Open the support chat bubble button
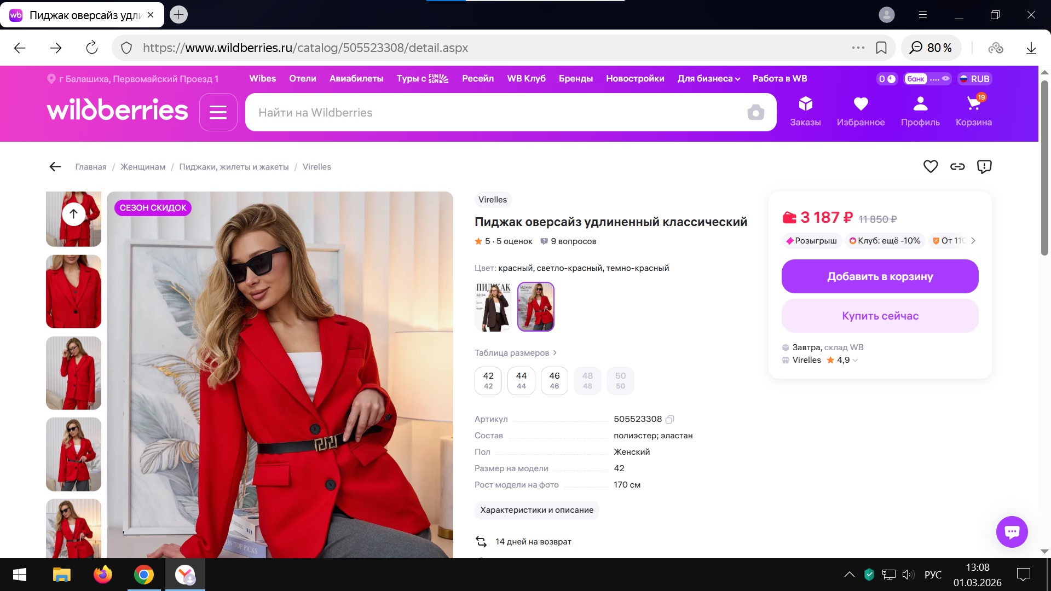 [1012, 531]
